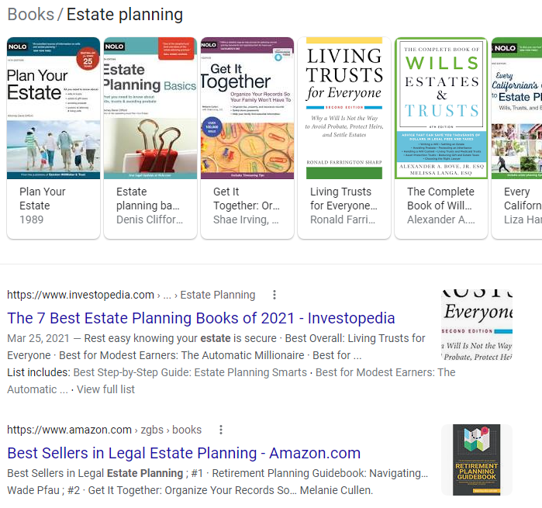Open Living Trusts for Everyone book cover

click(x=344, y=108)
